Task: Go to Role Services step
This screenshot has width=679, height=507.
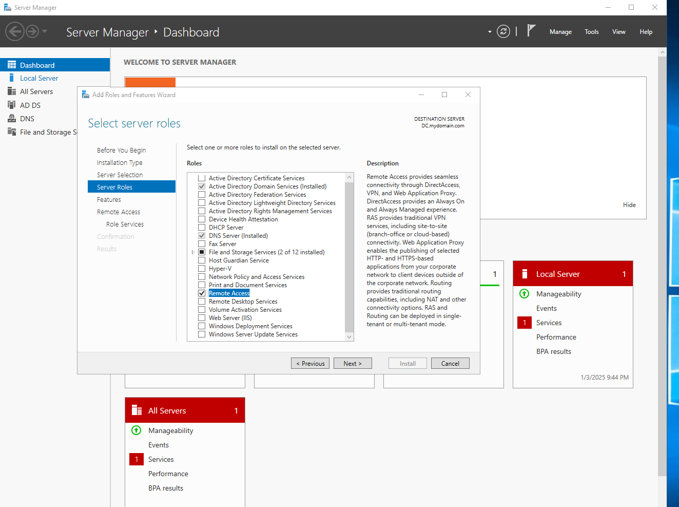Action: (x=125, y=224)
